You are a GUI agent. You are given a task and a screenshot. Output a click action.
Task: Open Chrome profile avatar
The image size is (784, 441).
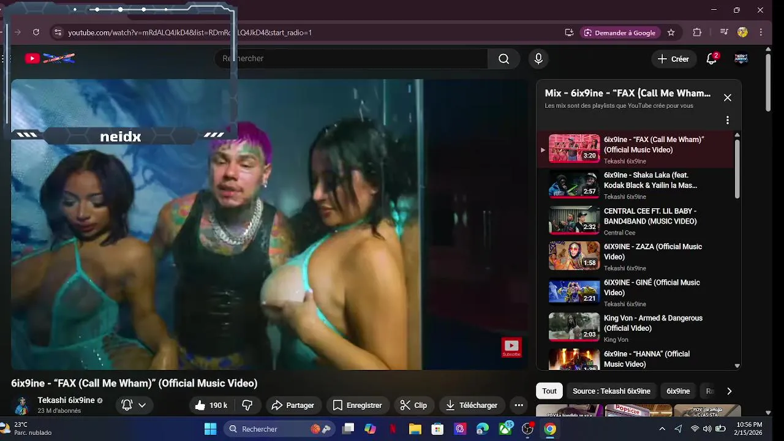[742, 32]
